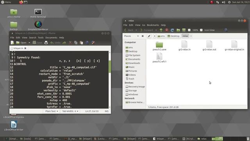Close the Places side pane
Screen dimensions: 250x141
143,36
